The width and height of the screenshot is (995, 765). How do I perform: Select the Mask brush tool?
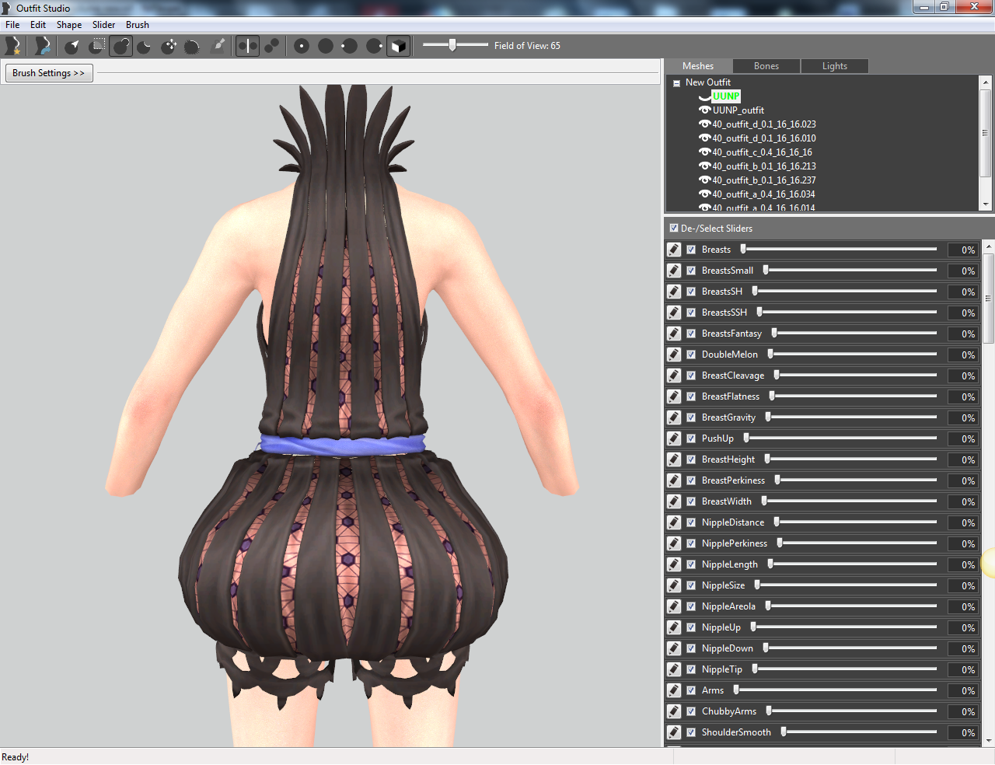pos(96,46)
